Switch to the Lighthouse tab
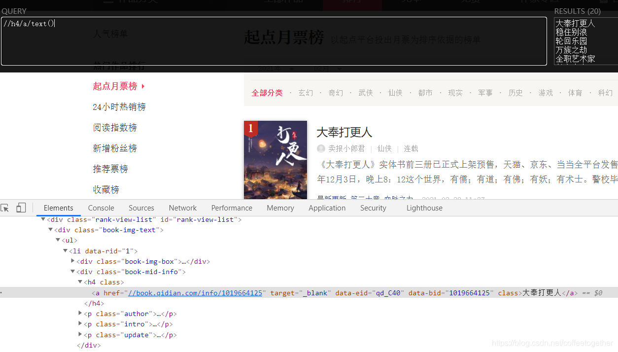 424,208
